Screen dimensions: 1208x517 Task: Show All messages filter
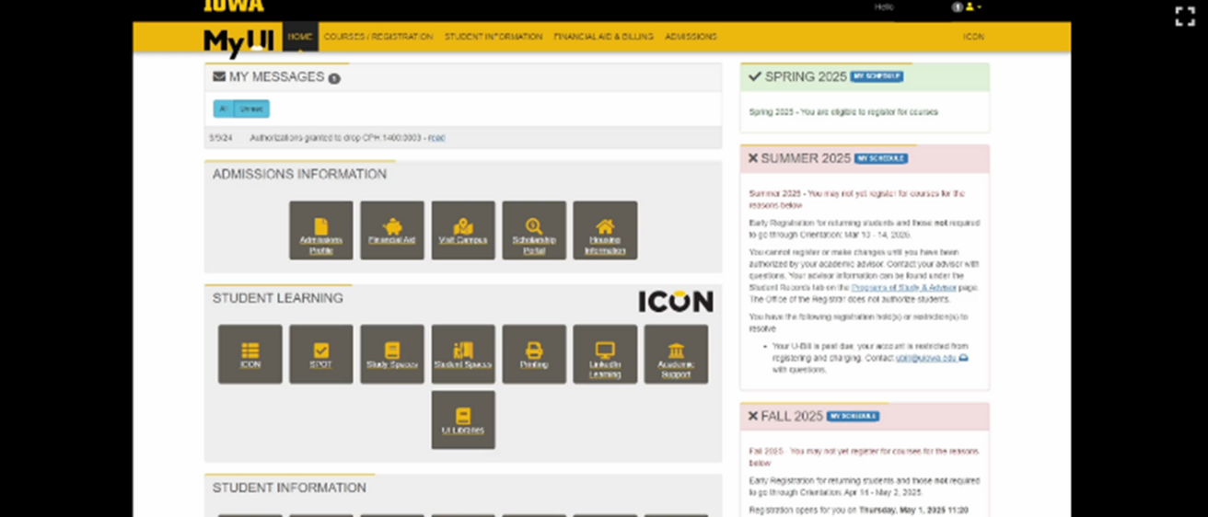click(x=223, y=109)
